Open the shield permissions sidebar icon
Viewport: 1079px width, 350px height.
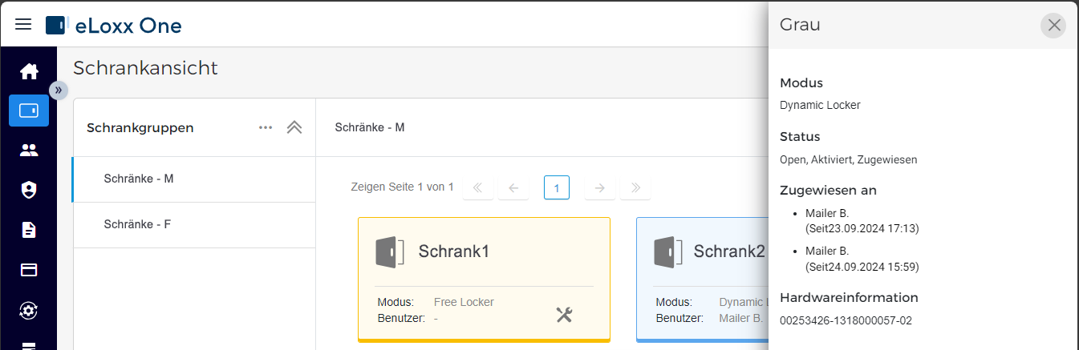point(29,190)
